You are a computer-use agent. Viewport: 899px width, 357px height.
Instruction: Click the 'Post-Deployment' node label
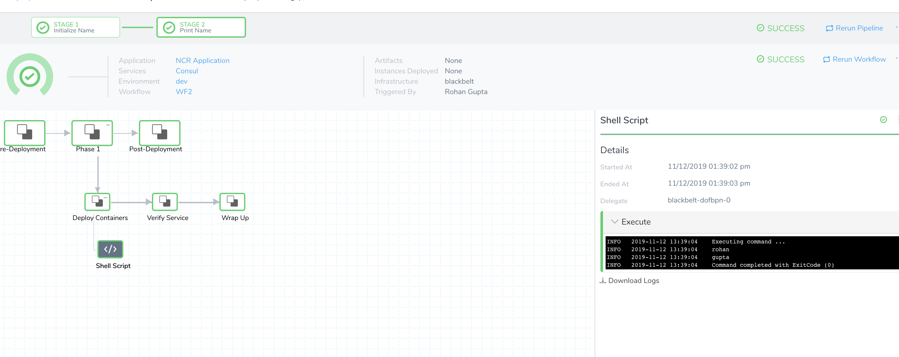(155, 149)
